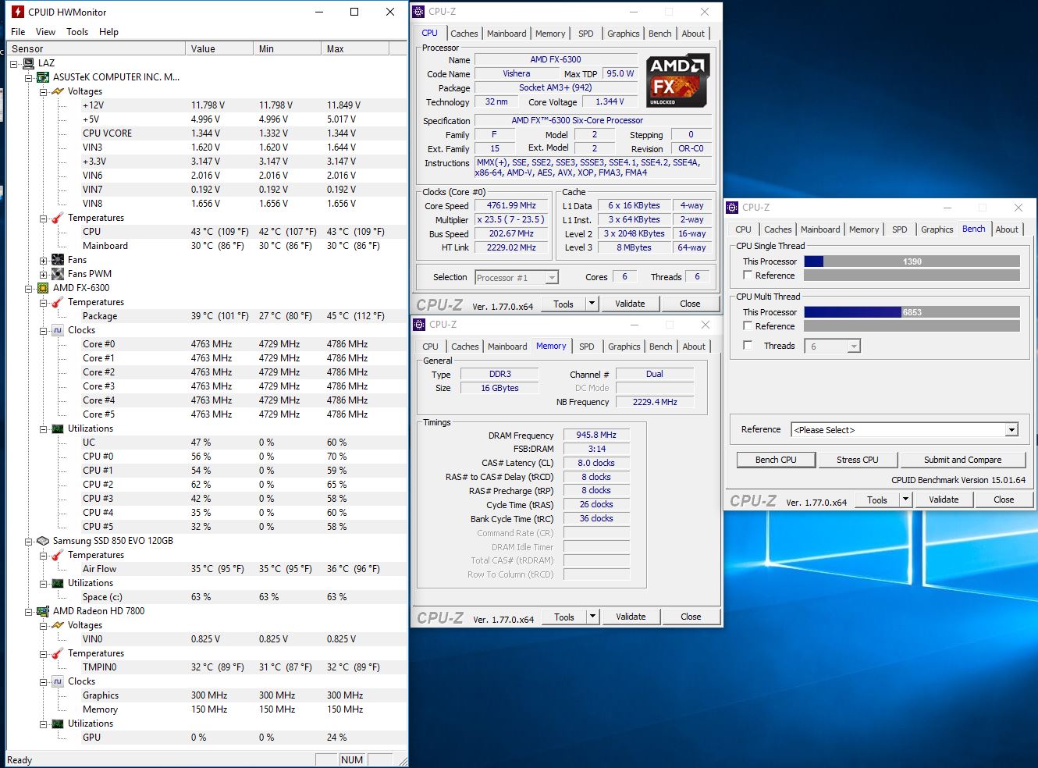Viewport: 1038px width, 768px height.
Task: Click the Core Speed value field 4761.99 MHz
Action: pos(511,206)
